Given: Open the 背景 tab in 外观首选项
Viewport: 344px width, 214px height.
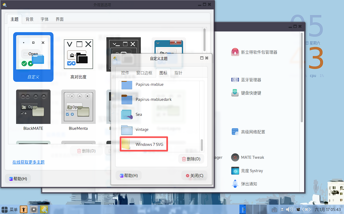Looking at the screenshot, I should (x=30, y=19).
